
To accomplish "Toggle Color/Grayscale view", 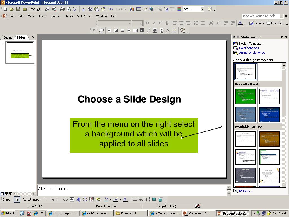I will pos(179,9).
